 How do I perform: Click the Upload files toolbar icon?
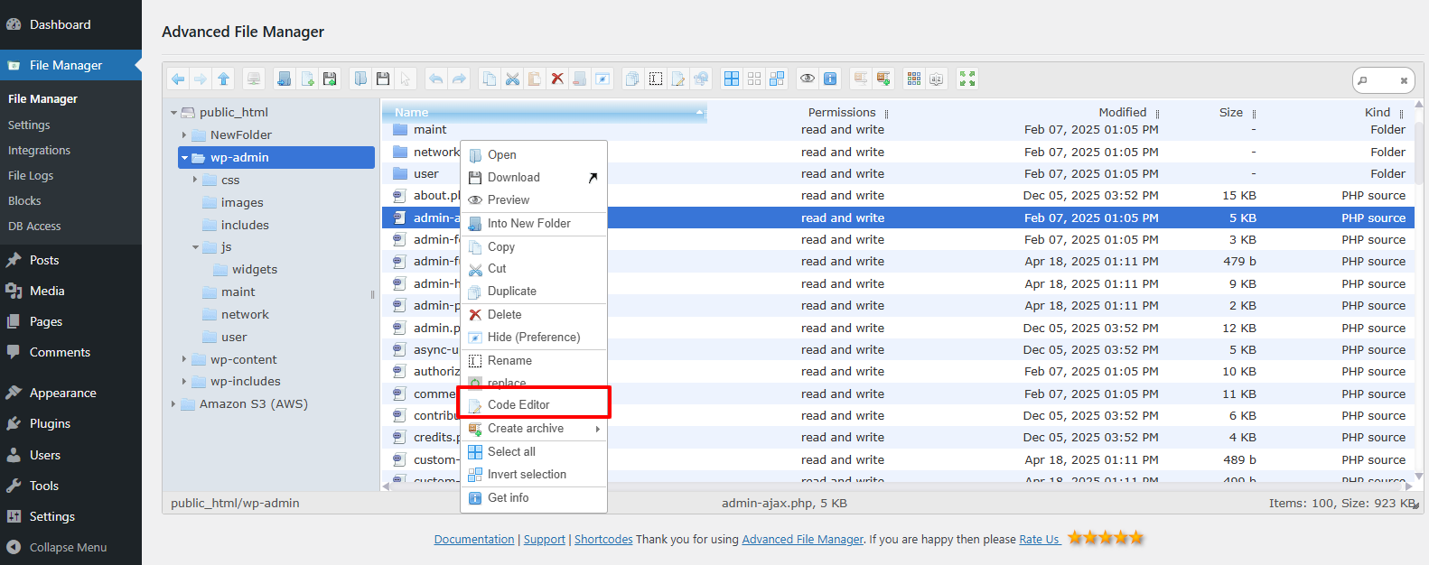330,79
